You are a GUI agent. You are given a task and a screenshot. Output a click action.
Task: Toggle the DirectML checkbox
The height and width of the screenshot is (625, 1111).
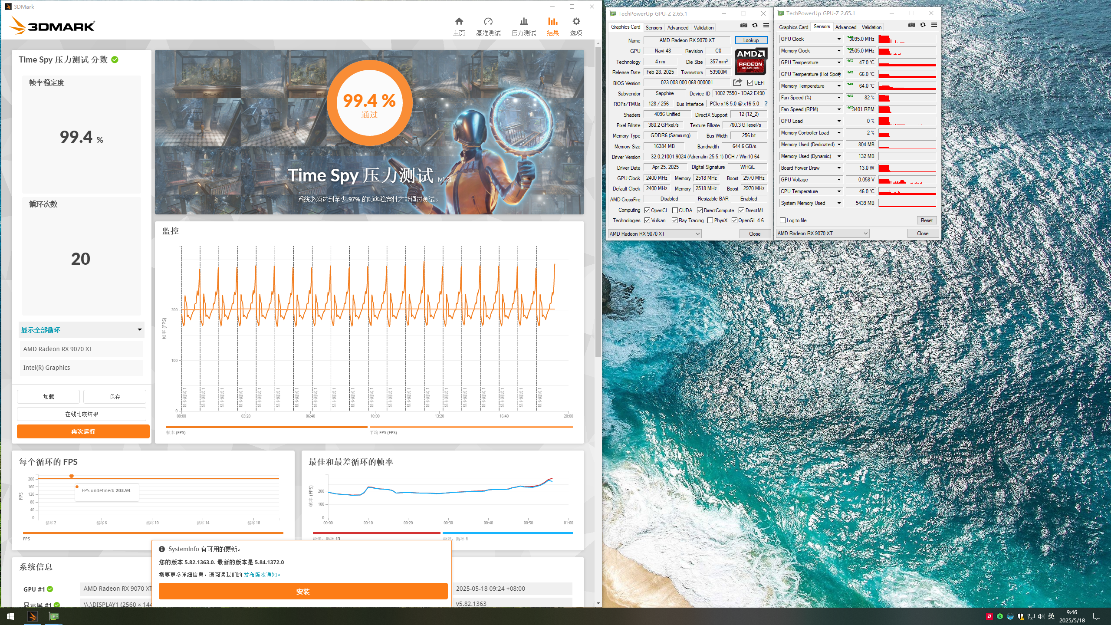741,210
